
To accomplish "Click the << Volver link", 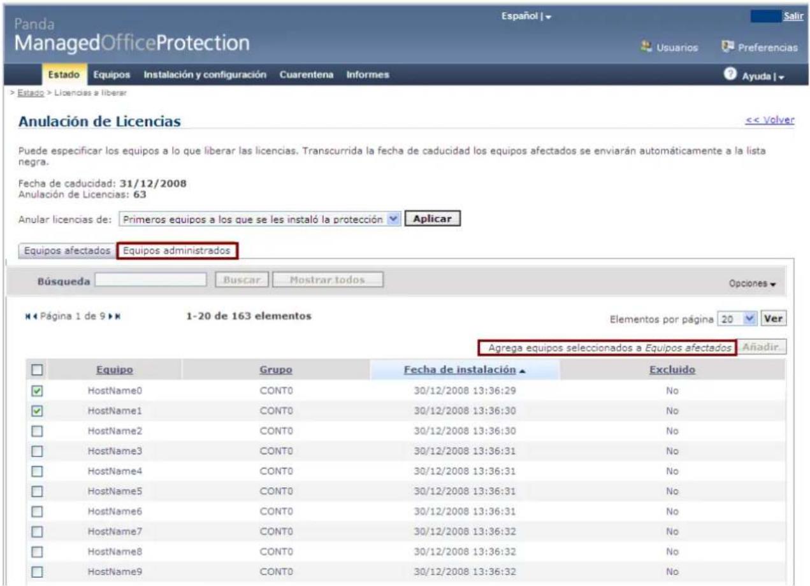I will pos(771,120).
